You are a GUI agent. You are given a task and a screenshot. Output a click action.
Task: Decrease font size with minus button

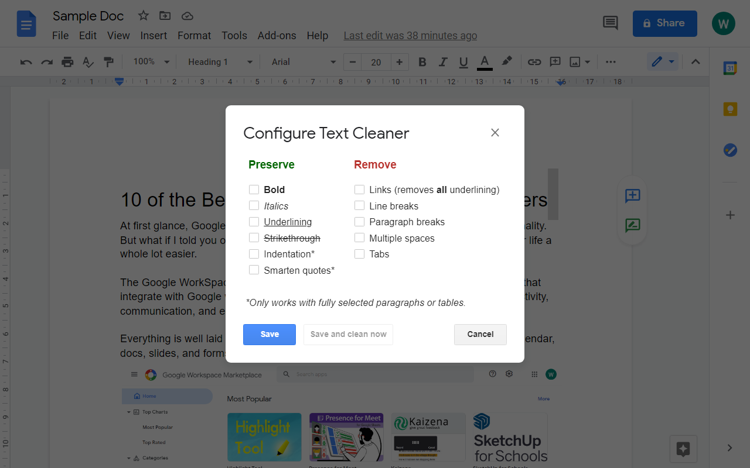[352, 62]
